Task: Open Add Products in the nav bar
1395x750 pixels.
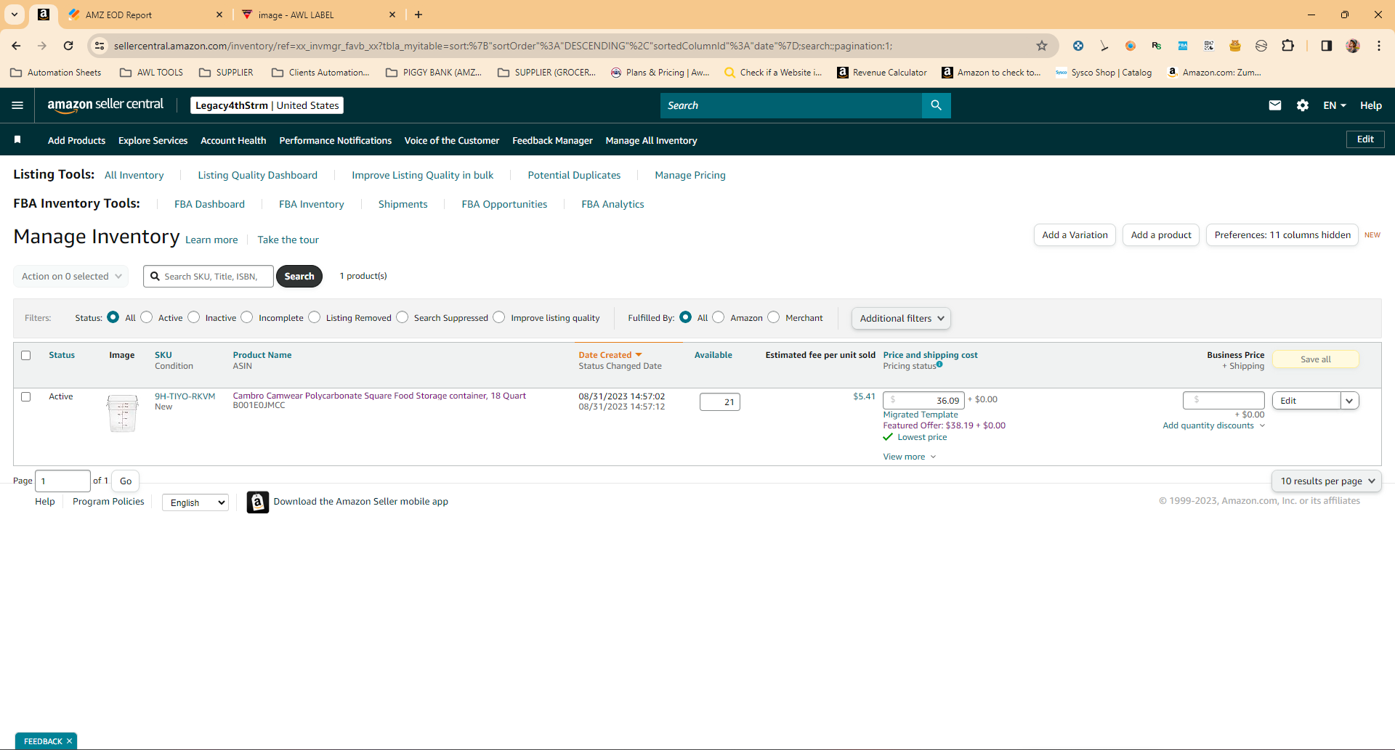Action: pyautogui.click(x=76, y=140)
